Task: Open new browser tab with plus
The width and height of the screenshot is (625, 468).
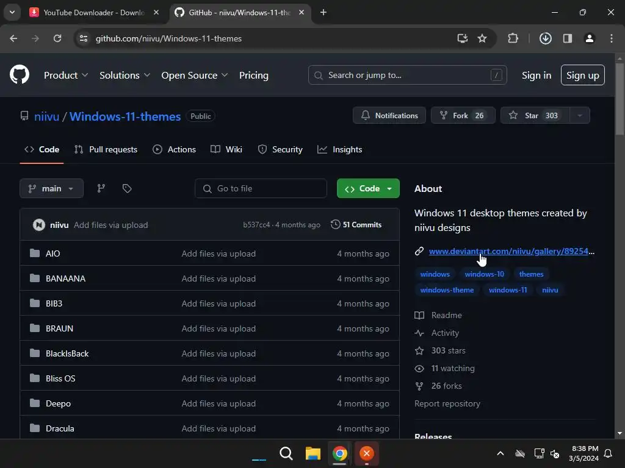Action: pyautogui.click(x=323, y=12)
